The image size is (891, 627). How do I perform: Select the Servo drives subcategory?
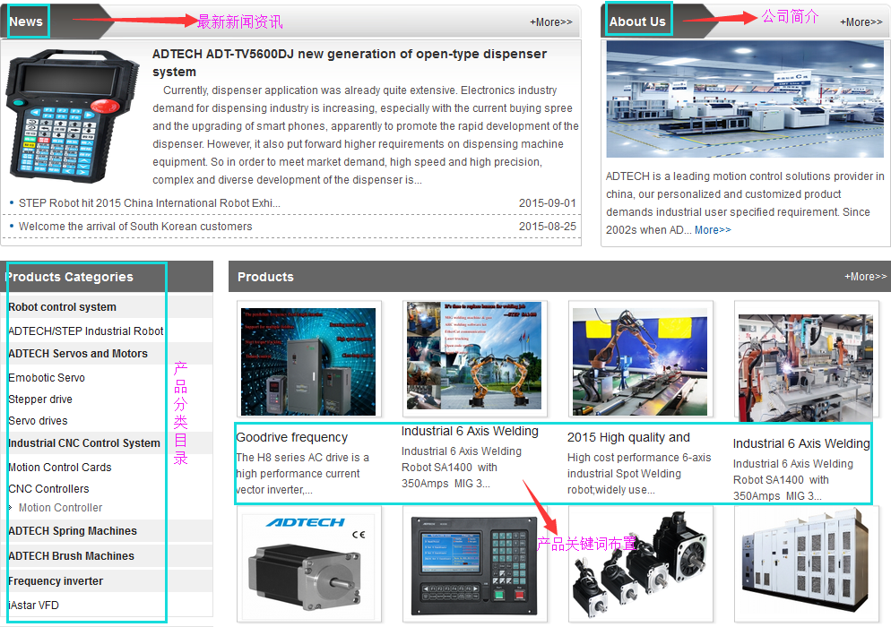pyautogui.click(x=38, y=421)
